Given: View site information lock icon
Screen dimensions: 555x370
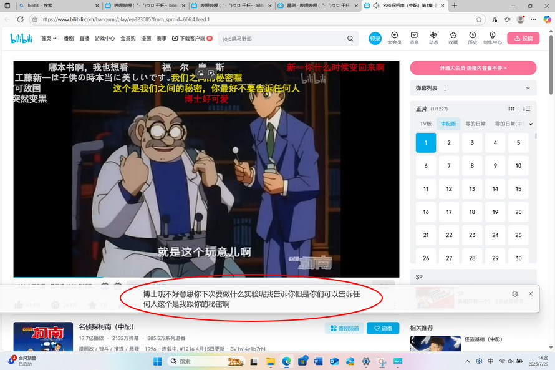Looking at the screenshot, I should (x=35, y=19).
